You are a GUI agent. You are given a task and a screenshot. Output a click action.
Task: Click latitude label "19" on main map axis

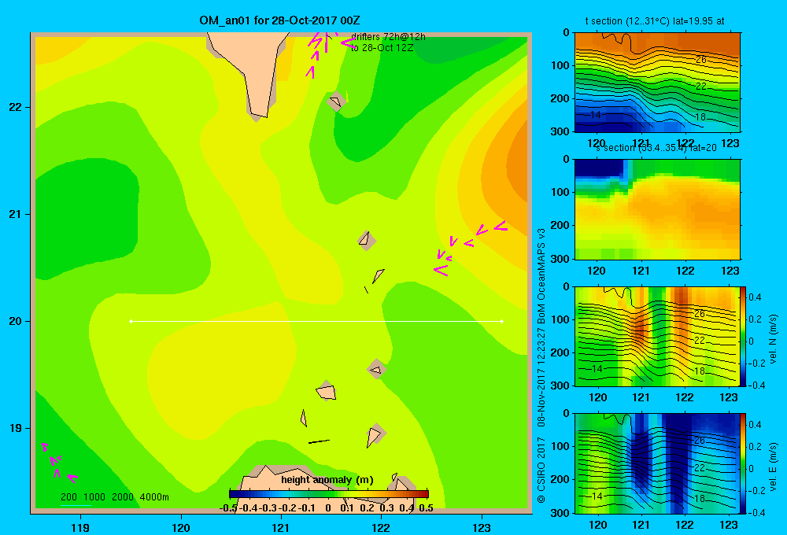16,428
